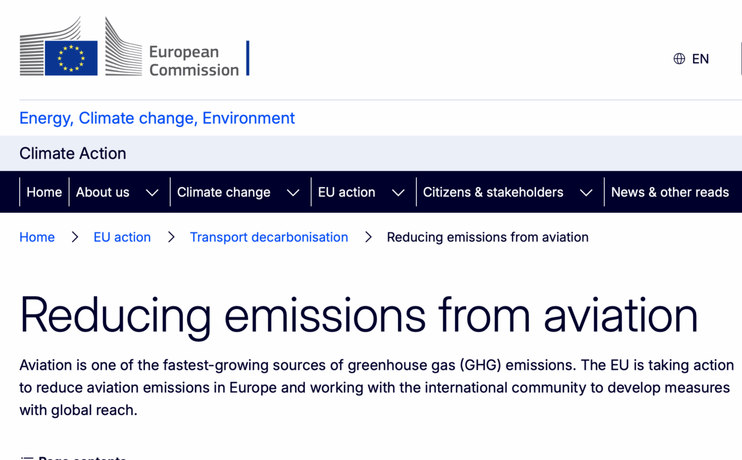Click the Home breadcrumb link
742x460 pixels.
coord(37,237)
